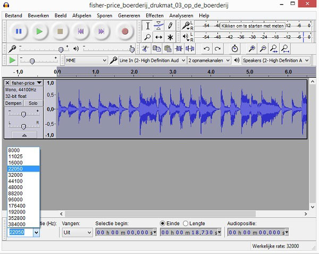This screenshot has height=254, width=319.
Task: Click the Redo arrow icon
Action: pos(217,48)
